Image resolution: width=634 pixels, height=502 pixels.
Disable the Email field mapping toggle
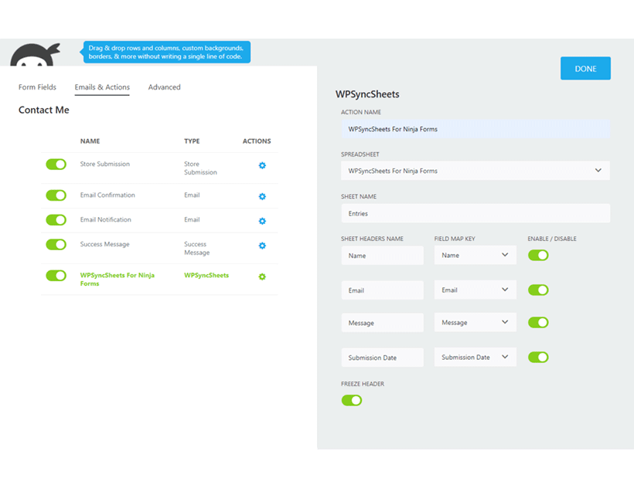(538, 290)
